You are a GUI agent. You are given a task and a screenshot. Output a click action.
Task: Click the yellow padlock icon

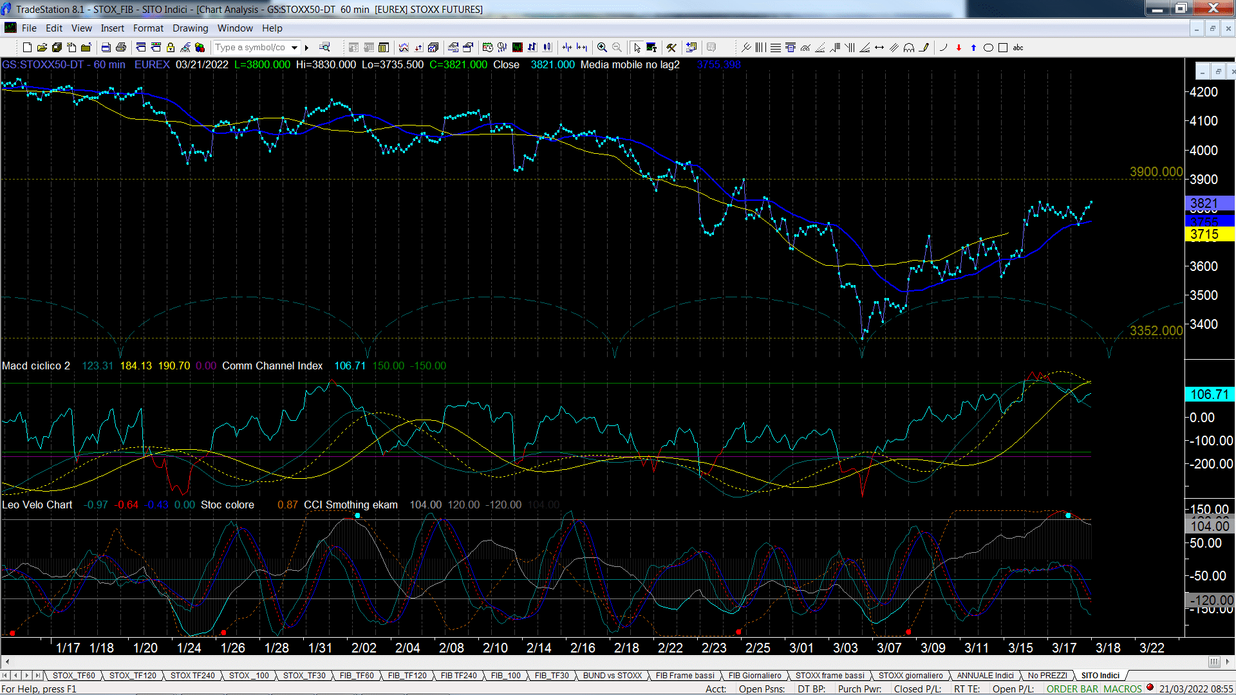pyautogui.click(x=171, y=47)
